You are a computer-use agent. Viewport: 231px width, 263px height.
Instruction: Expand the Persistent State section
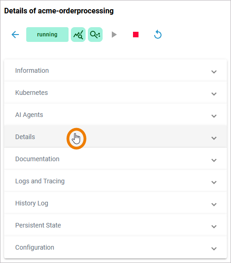[115, 225]
